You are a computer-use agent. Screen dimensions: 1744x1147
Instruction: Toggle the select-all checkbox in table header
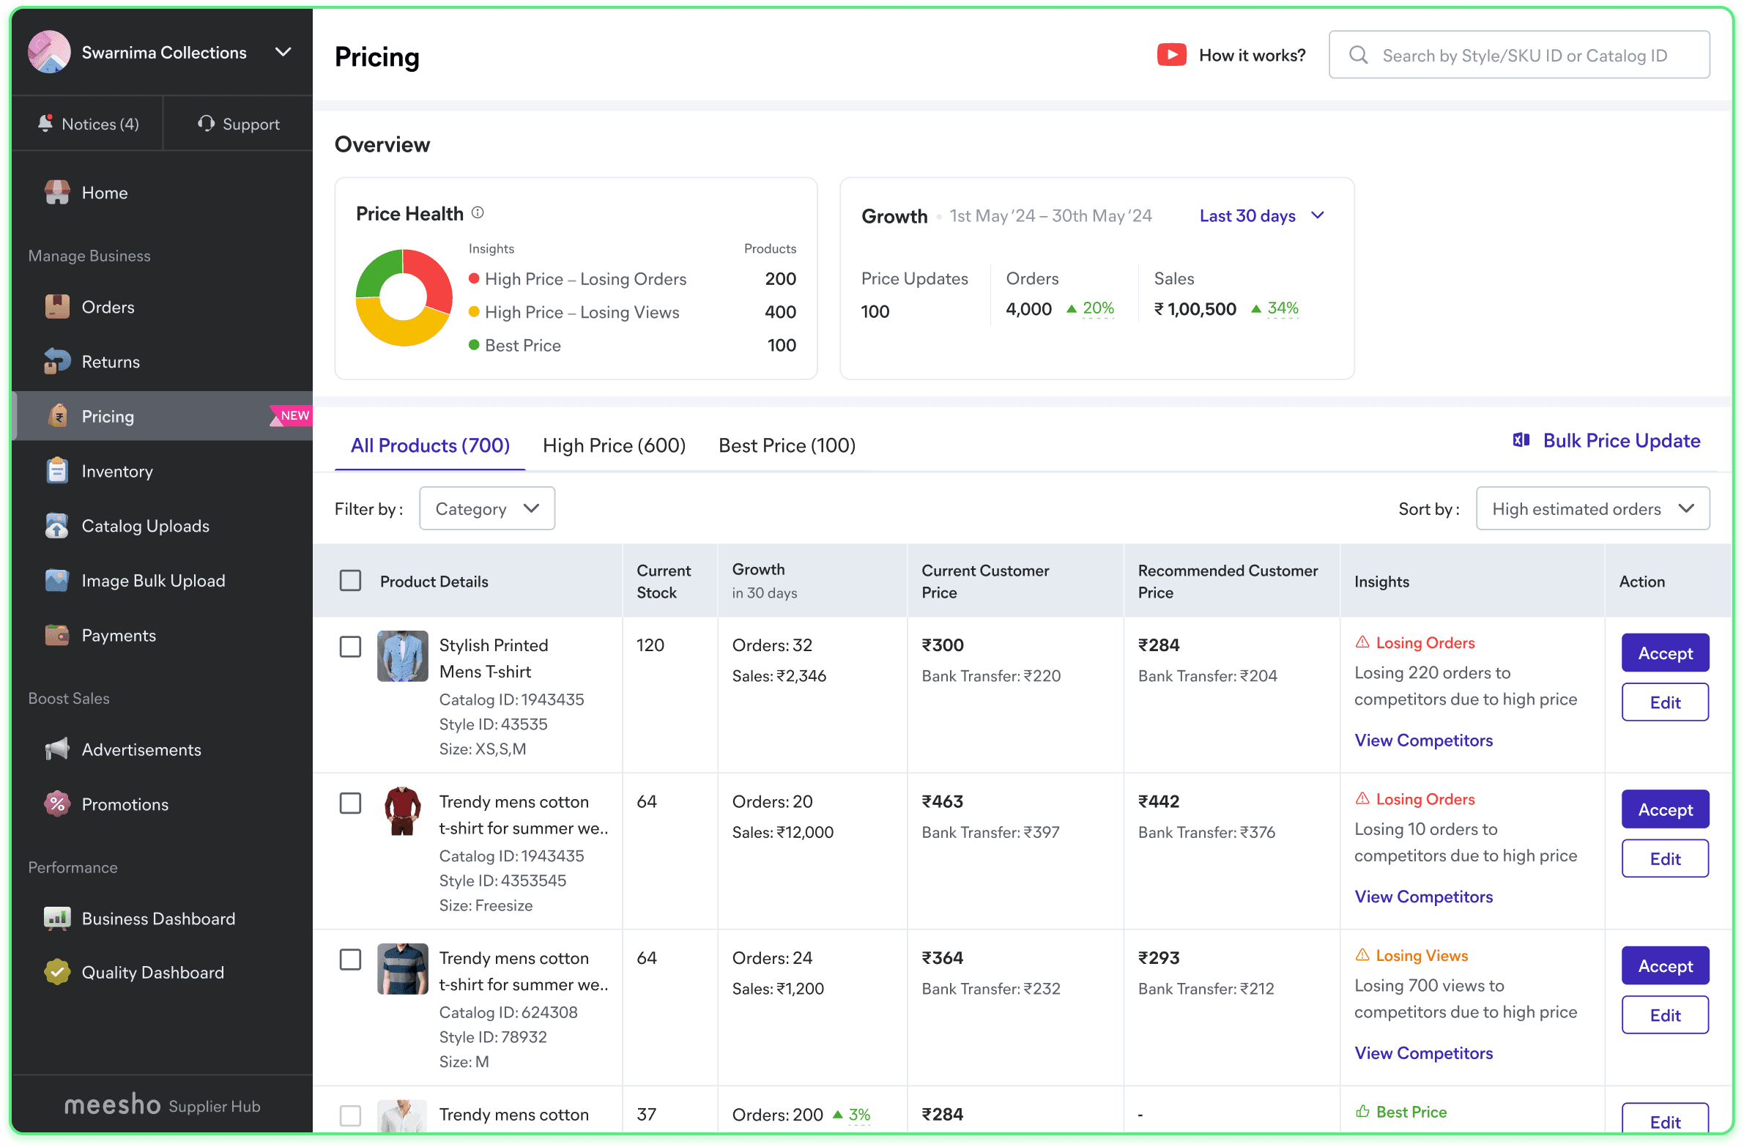(350, 581)
